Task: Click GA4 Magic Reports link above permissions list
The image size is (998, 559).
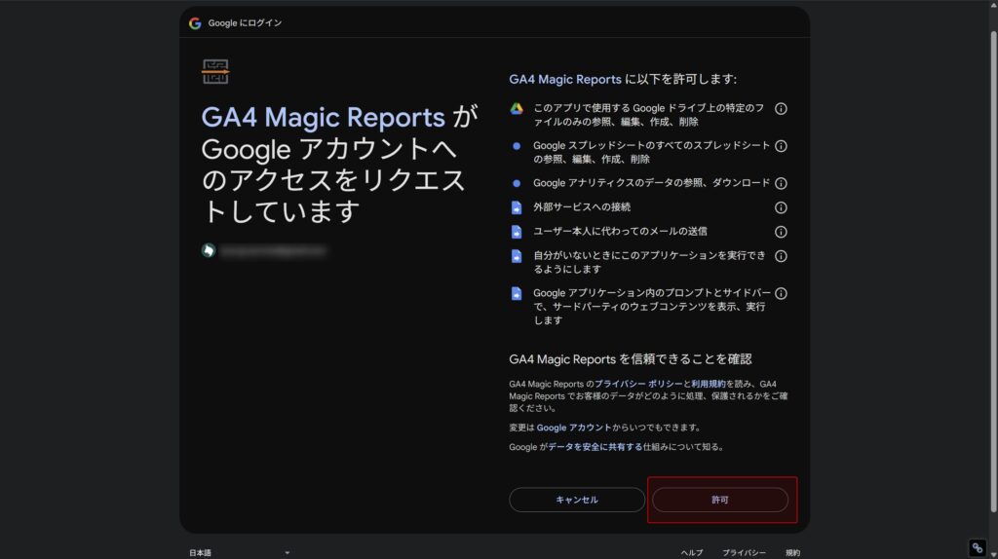Action: click(x=564, y=79)
